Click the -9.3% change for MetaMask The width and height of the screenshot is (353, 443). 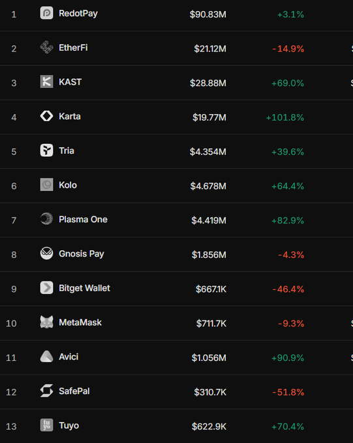291,323
